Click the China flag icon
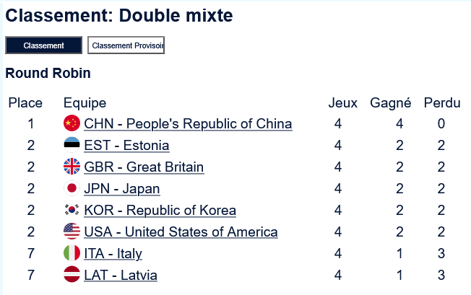This screenshot has width=471, height=295. click(72, 123)
